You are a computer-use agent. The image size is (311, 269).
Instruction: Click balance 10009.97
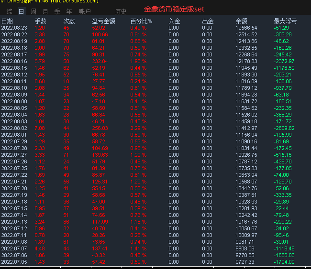(x=246, y=236)
